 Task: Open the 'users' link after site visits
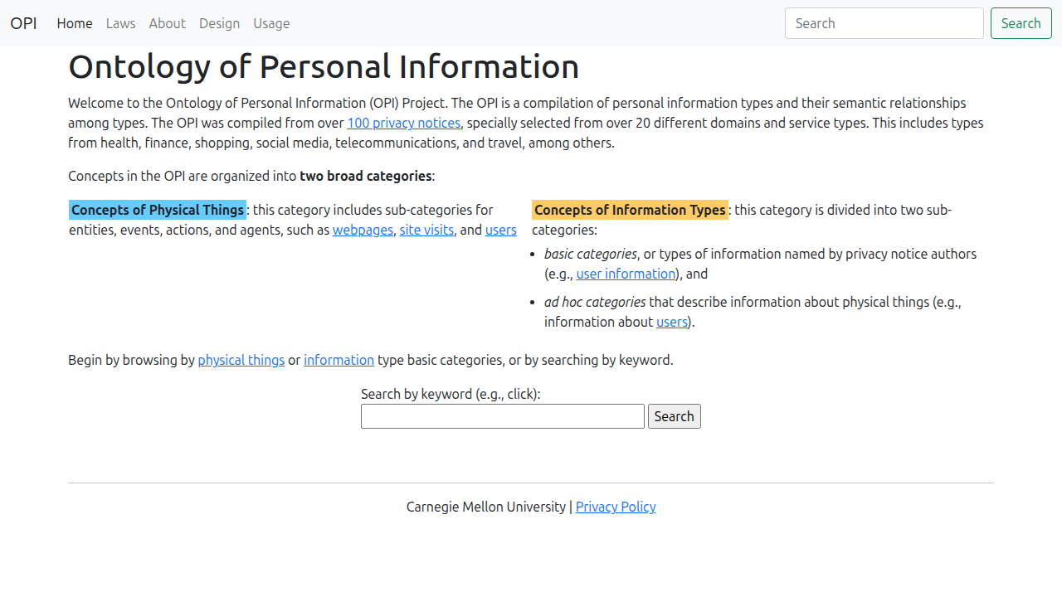(x=501, y=230)
